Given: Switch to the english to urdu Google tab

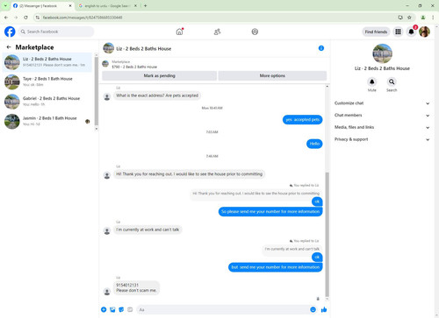Looking at the screenshot, I should tap(106, 6).
